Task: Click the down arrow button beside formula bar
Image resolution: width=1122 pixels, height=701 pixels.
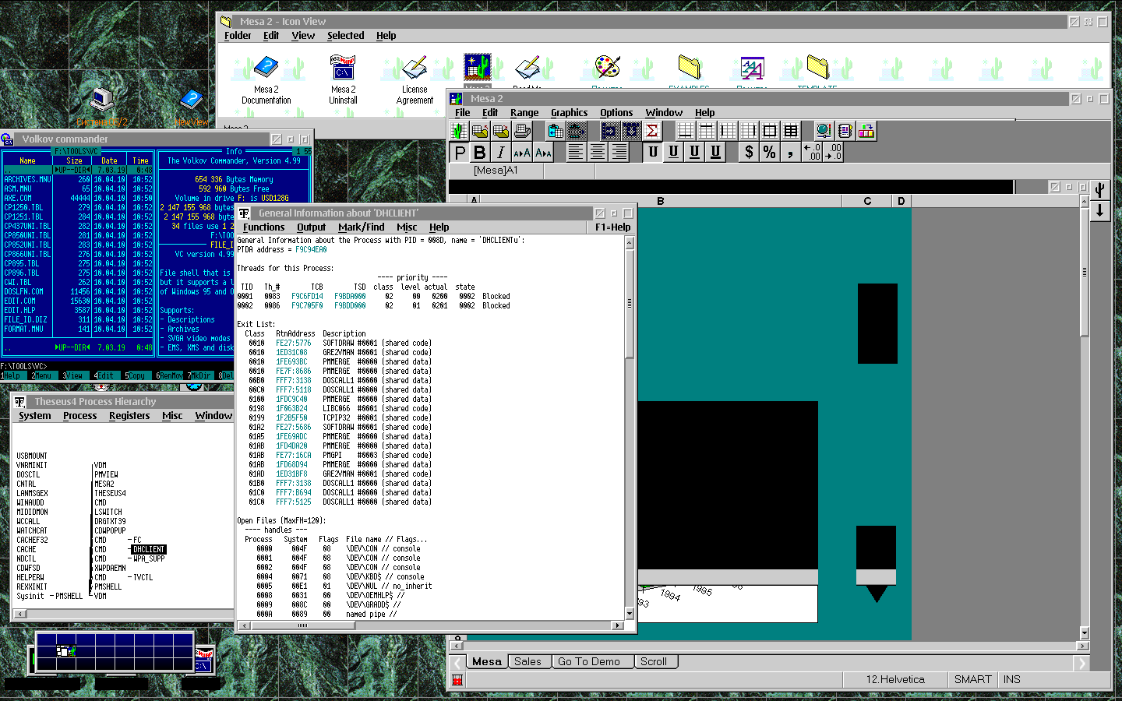Action: coord(1099,210)
